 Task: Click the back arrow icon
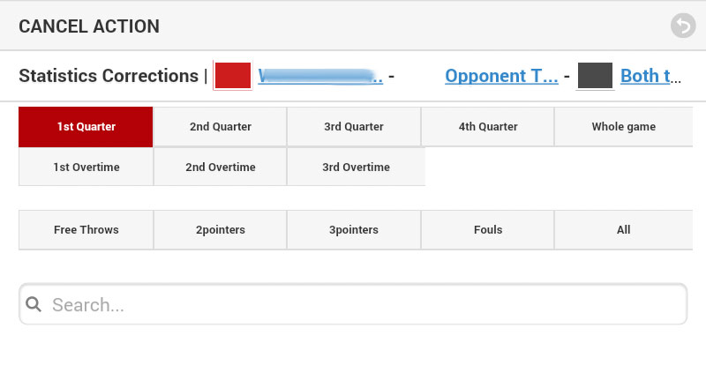[x=682, y=26]
